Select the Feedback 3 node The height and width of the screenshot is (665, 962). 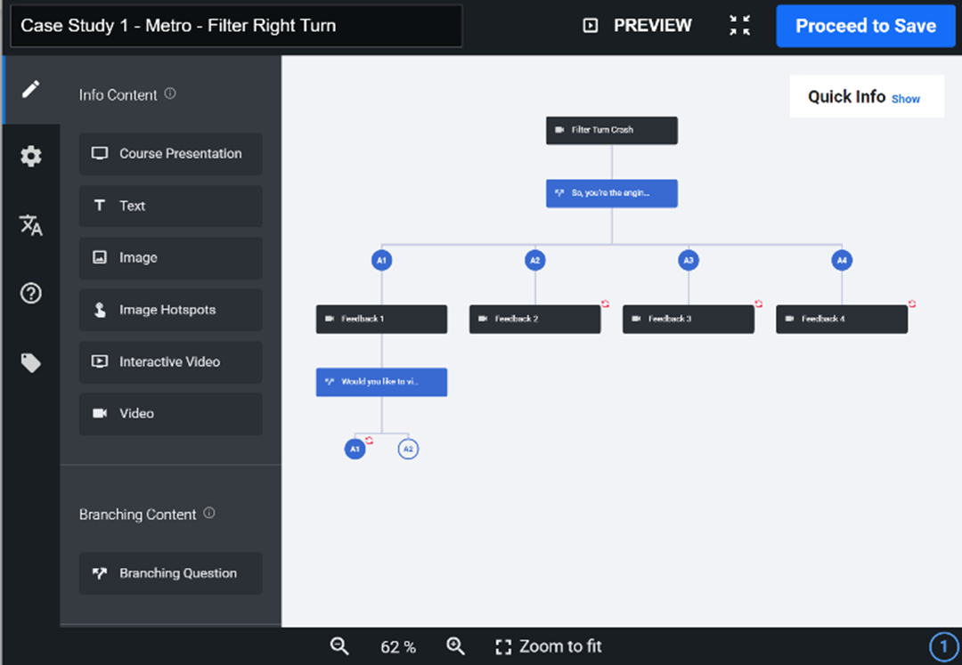click(x=688, y=319)
